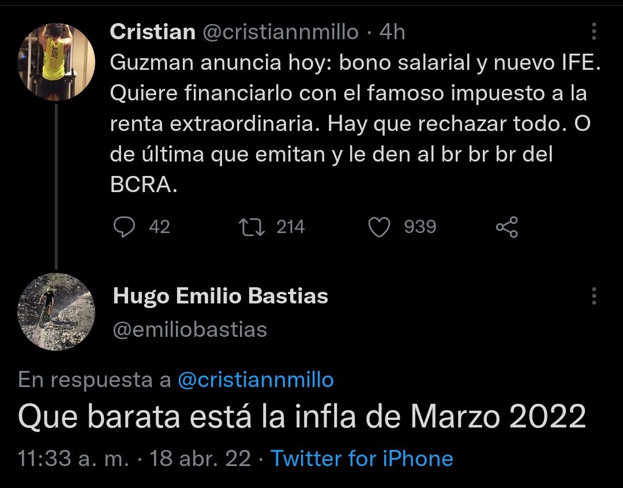Click the display name Cristian
Image resolution: width=623 pixels, height=488 pixels.
152,32
